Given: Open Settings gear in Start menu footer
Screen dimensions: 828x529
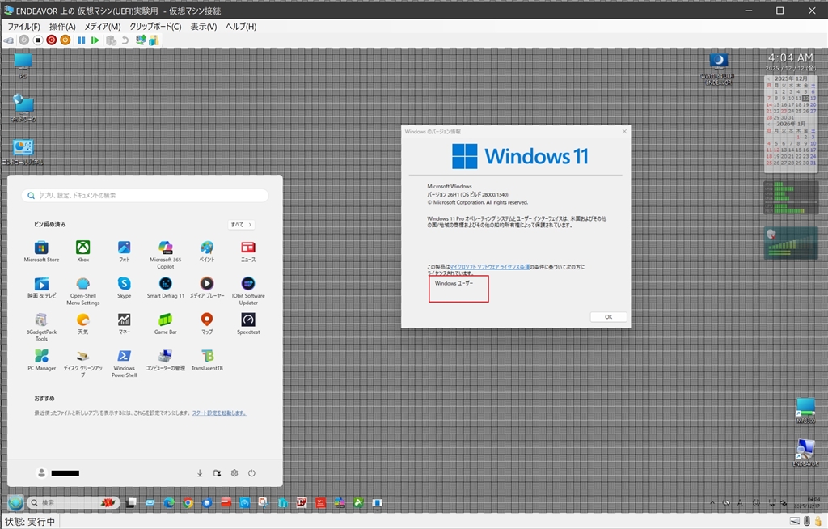Looking at the screenshot, I should 234,473.
